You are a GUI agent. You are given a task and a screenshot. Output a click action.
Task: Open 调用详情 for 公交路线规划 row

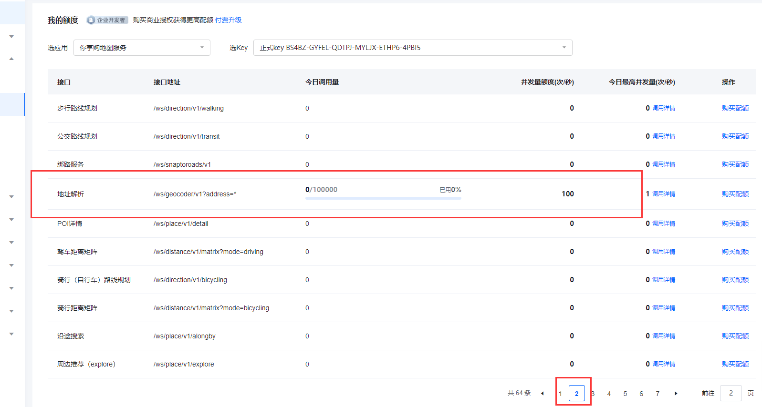tap(663, 136)
